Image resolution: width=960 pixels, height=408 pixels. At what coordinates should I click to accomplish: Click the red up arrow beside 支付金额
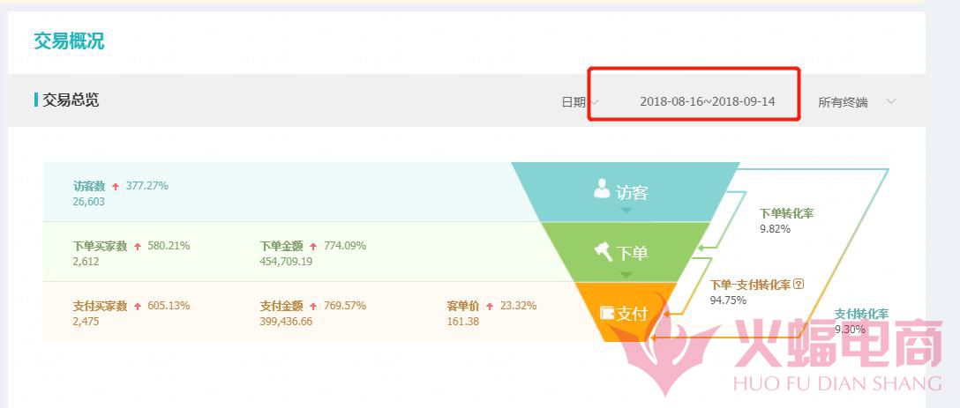coord(314,307)
